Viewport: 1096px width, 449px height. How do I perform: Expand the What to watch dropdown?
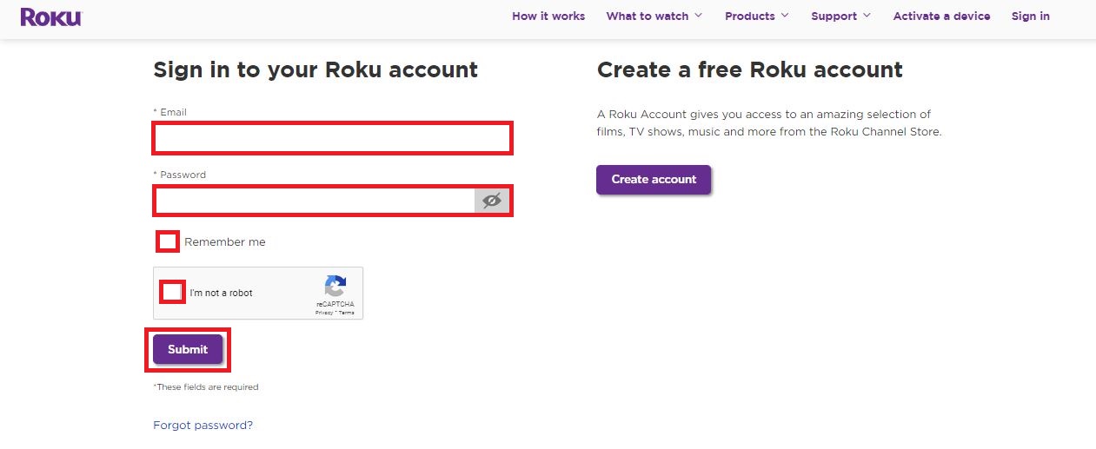(654, 16)
